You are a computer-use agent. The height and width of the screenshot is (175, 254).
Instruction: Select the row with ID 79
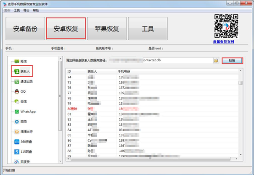tap(152, 103)
